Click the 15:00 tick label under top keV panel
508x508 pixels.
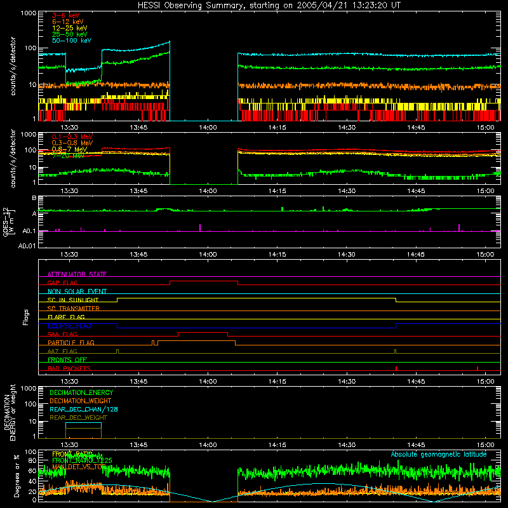(x=485, y=128)
